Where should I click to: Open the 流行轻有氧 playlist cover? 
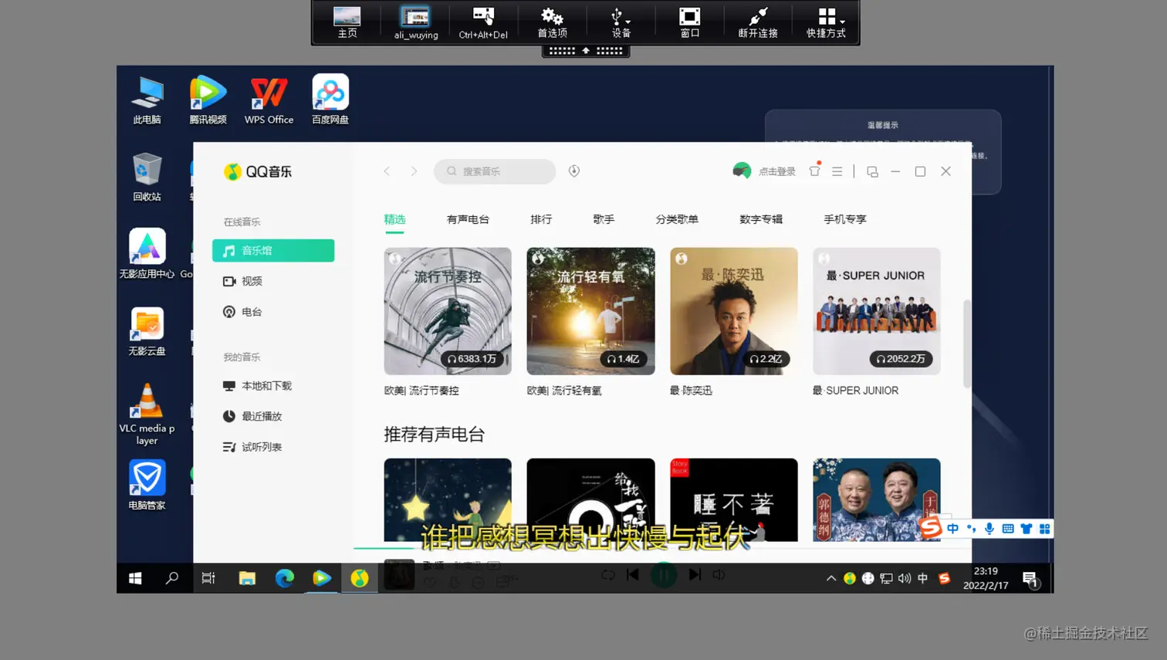[590, 311]
